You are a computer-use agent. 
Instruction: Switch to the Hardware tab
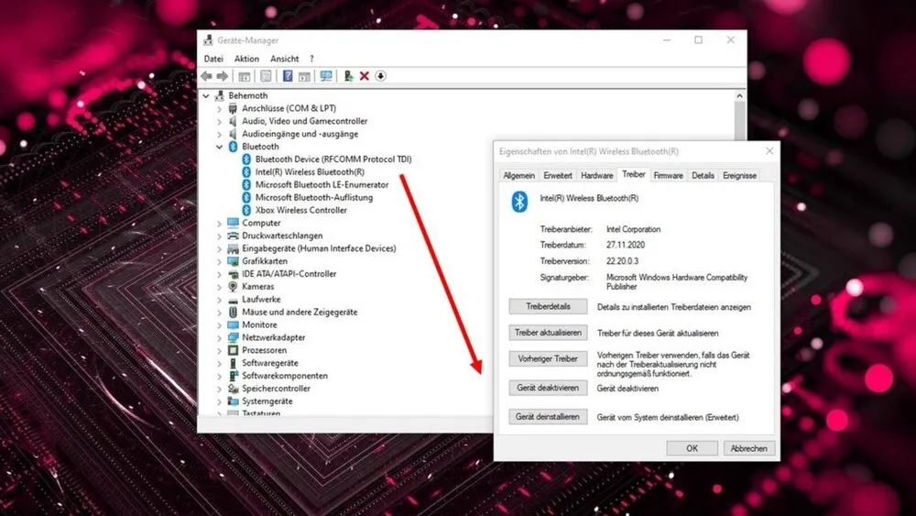596,175
